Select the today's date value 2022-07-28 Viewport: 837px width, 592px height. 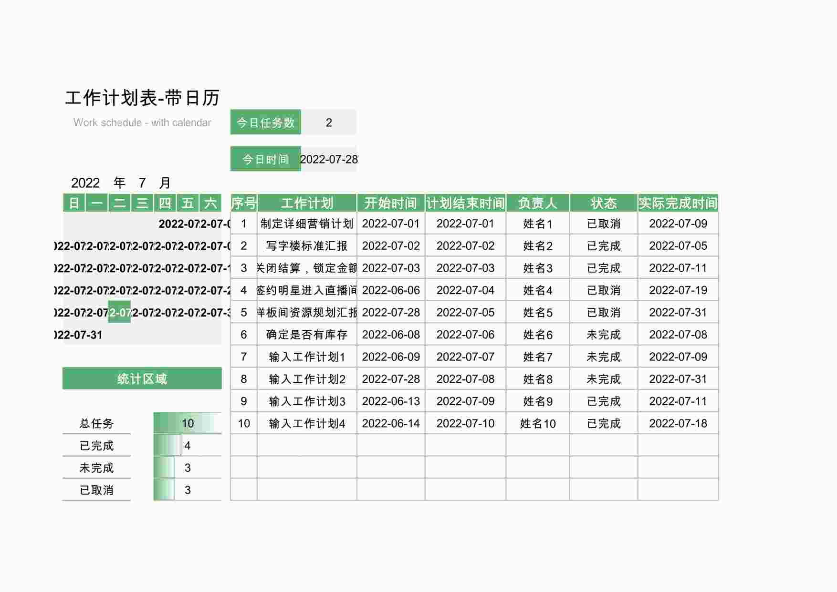pos(329,159)
